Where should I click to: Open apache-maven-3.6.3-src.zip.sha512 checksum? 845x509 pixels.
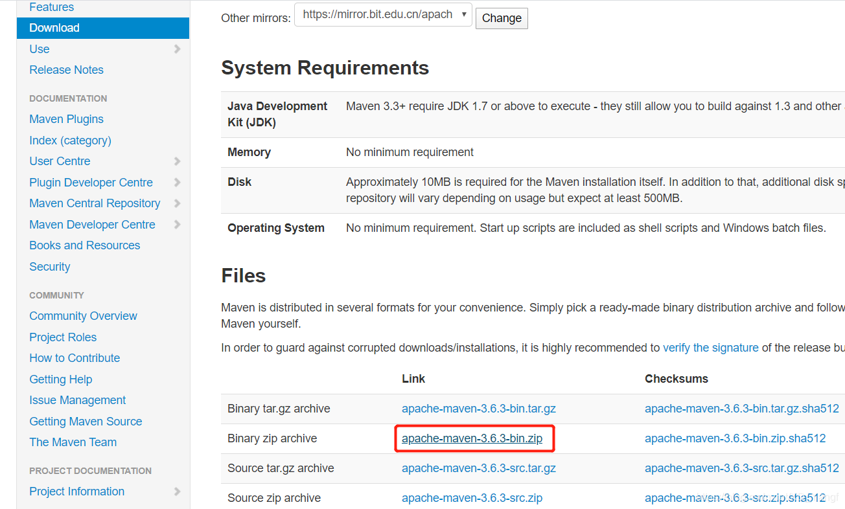point(735,498)
